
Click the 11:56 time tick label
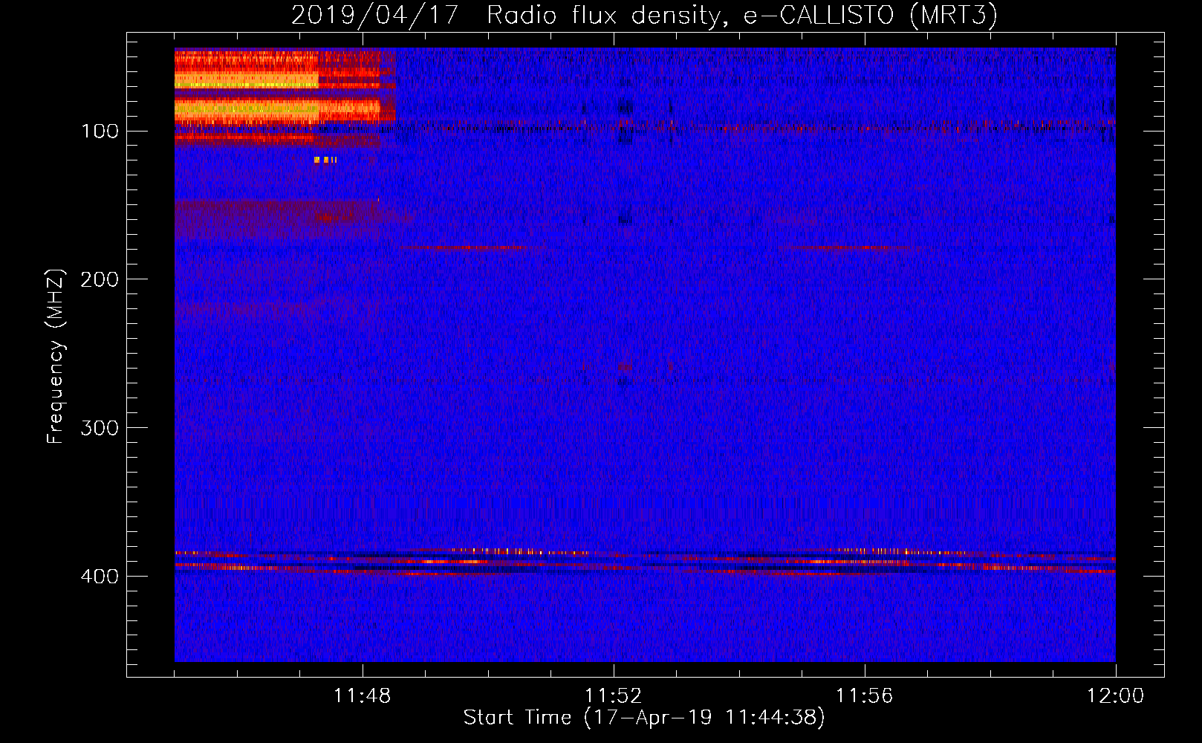865,696
